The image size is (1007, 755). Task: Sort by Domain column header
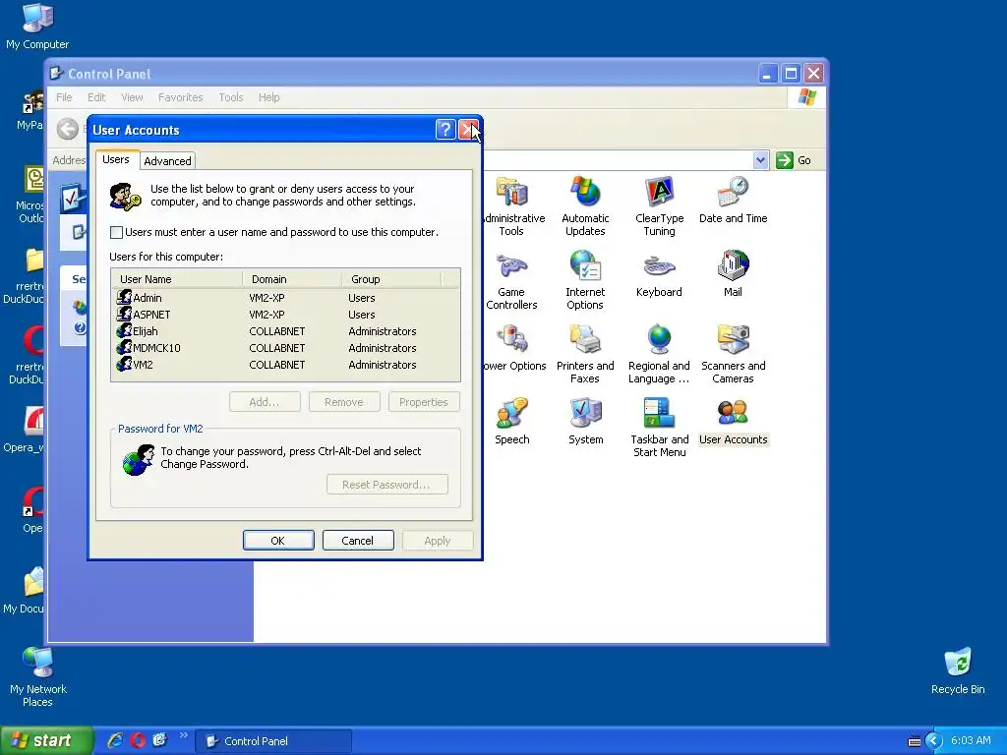point(292,279)
